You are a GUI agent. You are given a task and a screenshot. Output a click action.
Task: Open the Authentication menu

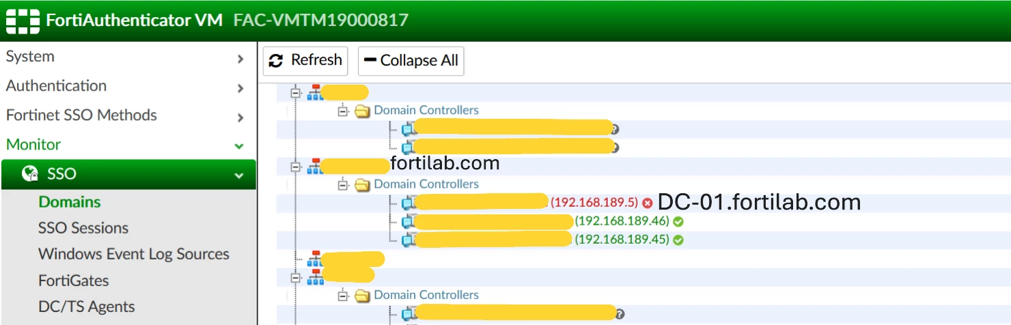coord(56,86)
